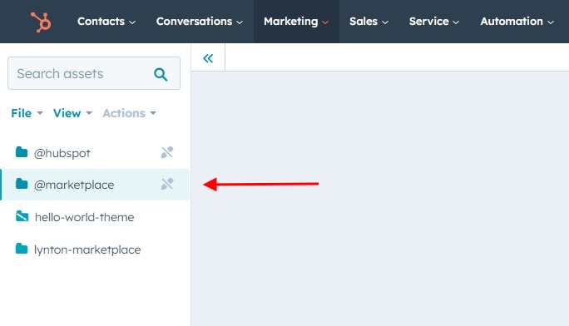The width and height of the screenshot is (569, 326).
Task: Open the Conversations navigation menu
Action: click(x=199, y=22)
